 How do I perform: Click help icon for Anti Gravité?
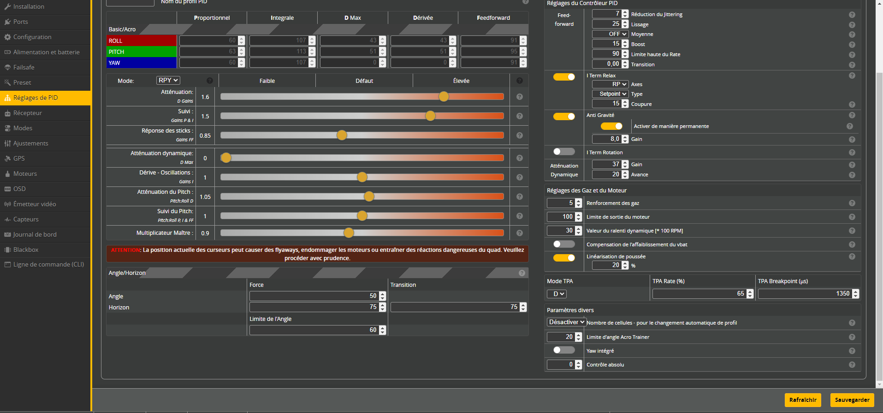pyautogui.click(x=852, y=115)
